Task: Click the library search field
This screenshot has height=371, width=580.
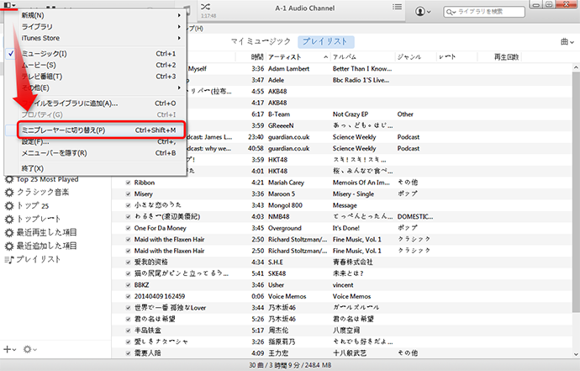Action: [x=484, y=12]
